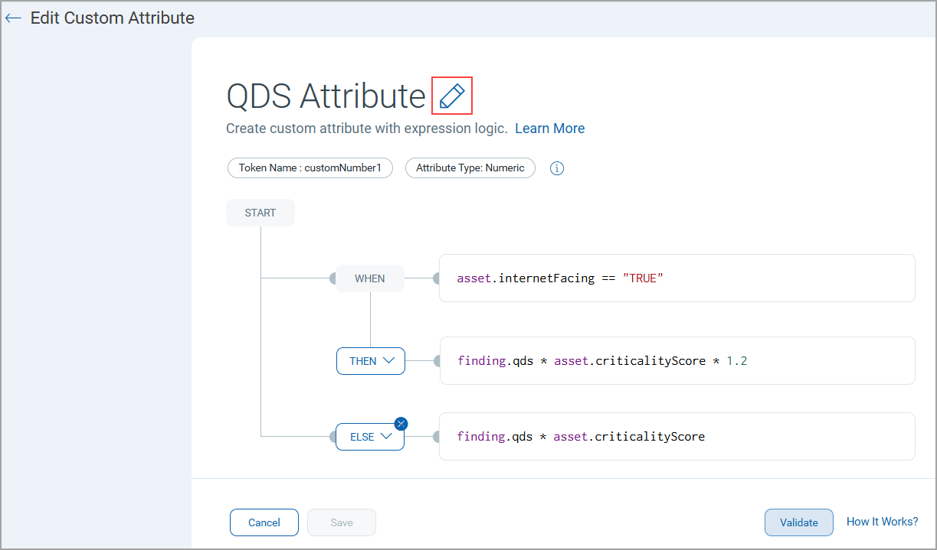The width and height of the screenshot is (937, 550).
Task: Click the connector dot before the WHEN expression
Action: click(436, 278)
